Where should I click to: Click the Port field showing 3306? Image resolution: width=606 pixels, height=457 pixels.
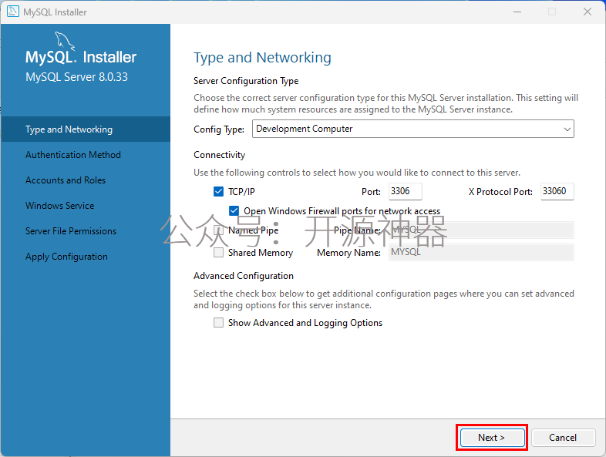pyautogui.click(x=405, y=191)
